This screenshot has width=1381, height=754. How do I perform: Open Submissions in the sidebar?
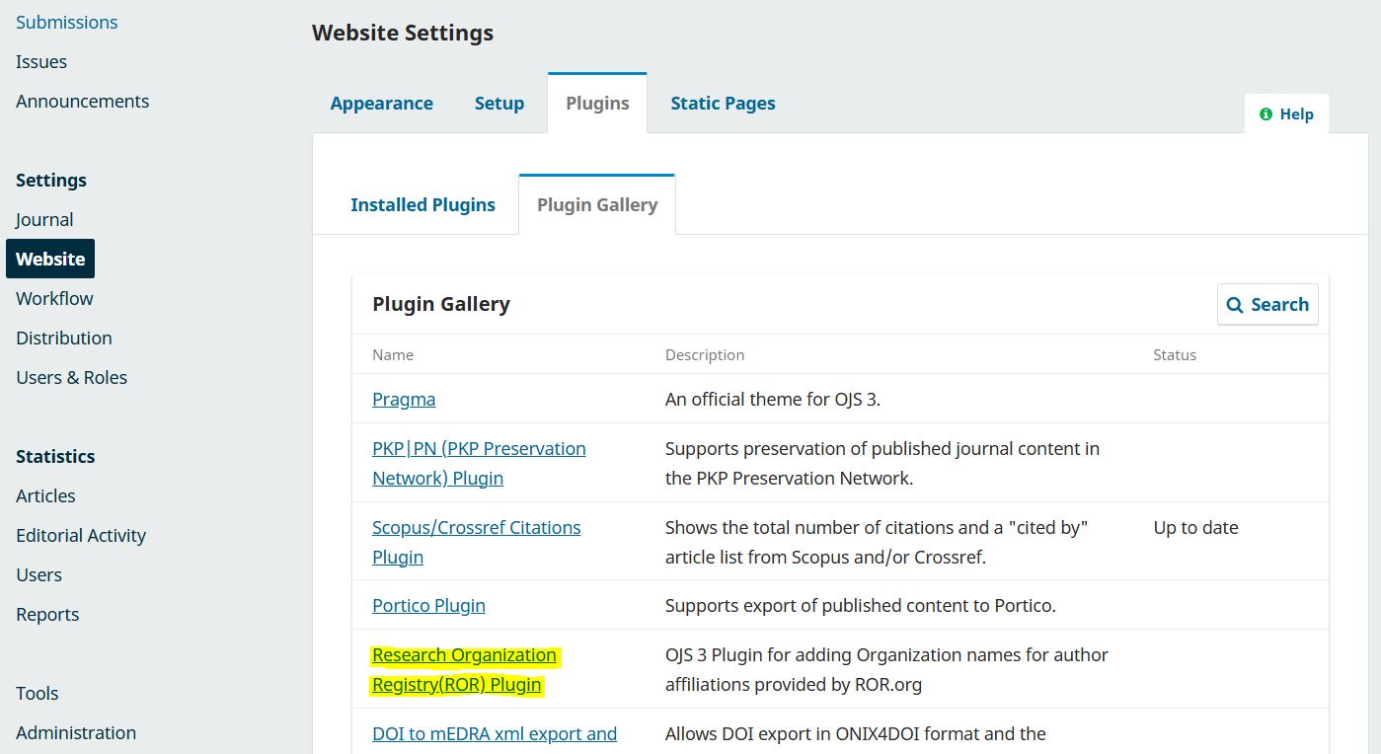[x=66, y=22]
